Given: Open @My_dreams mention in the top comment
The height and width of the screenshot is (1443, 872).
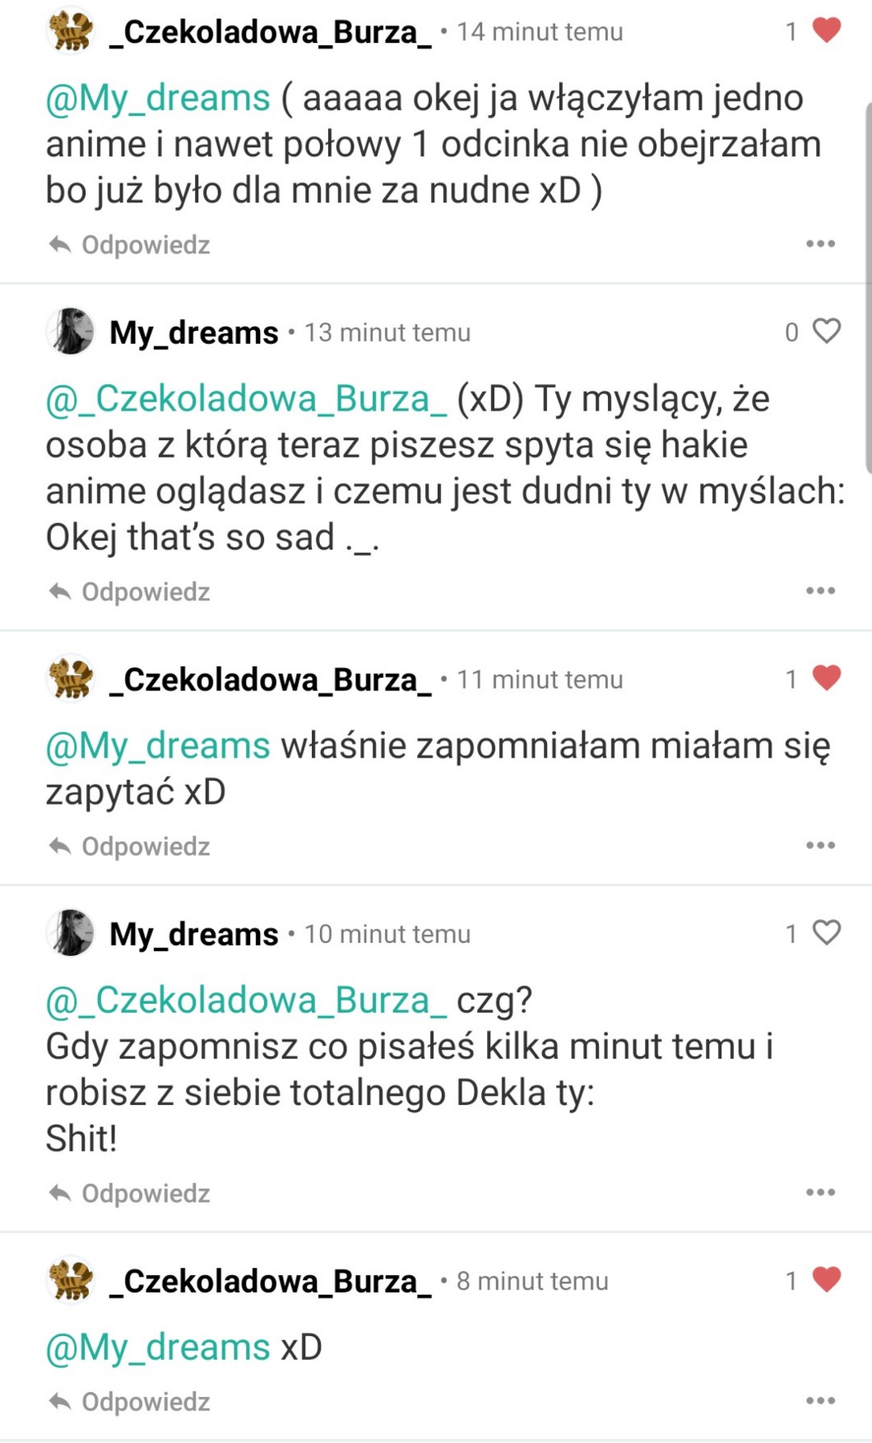Looking at the screenshot, I should click(158, 99).
